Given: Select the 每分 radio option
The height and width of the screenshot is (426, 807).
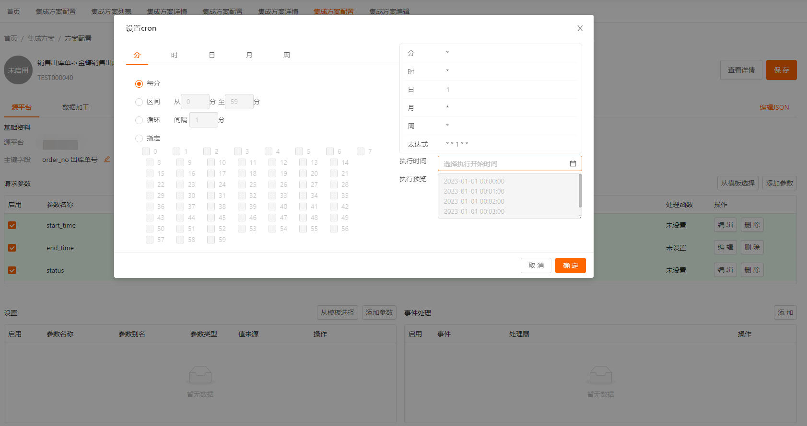Looking at the screenshot, I should click(x=139, y=84).
